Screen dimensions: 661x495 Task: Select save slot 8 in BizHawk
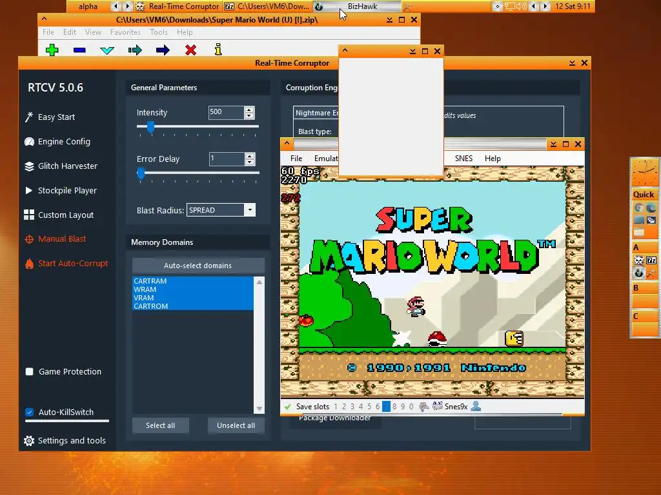[394, 407]
